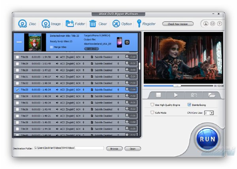237x169 pixels.
Task: Take a snapshot with the camera icon
Action: tap(194, 95)
